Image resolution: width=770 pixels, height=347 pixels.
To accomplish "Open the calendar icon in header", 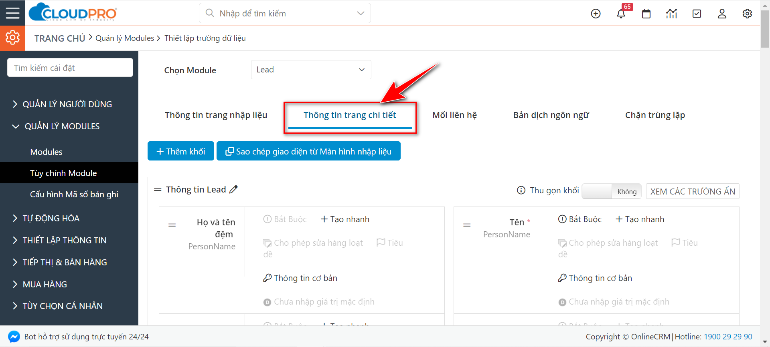I will pos(646,14).
